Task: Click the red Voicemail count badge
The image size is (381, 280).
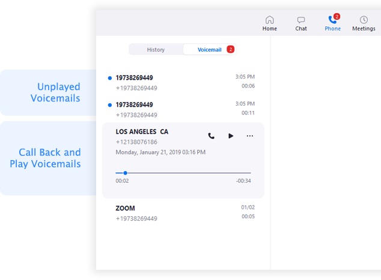Action: (x=231, y=49)
